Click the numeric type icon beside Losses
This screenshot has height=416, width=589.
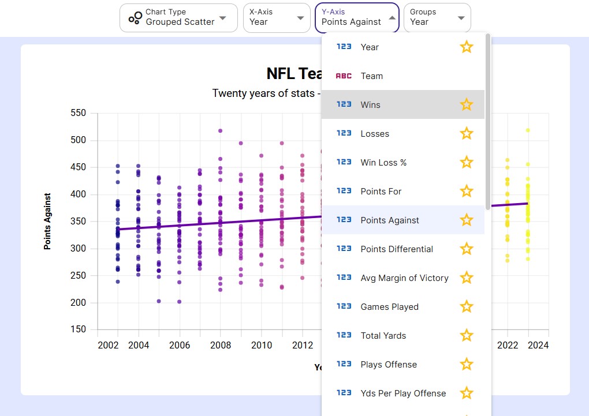(x=344, y=134)
